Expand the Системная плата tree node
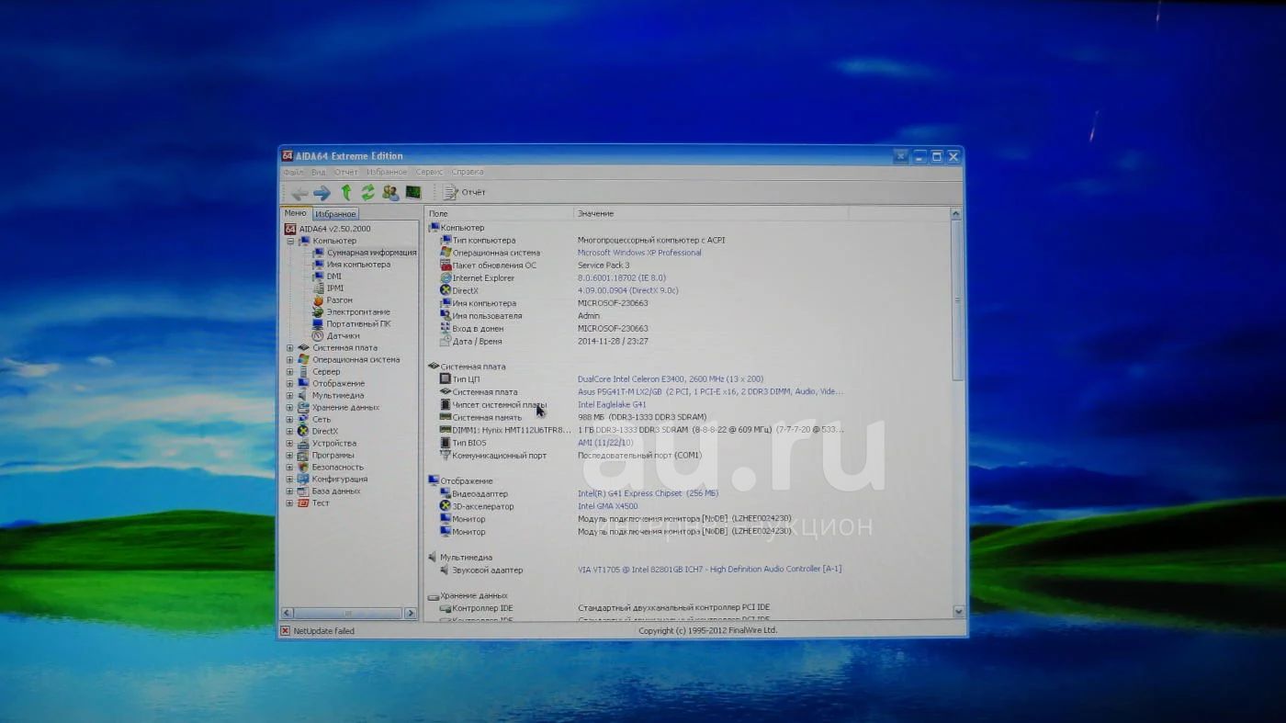Viewport: 1286px width, 723px height. tap(290, 348)
